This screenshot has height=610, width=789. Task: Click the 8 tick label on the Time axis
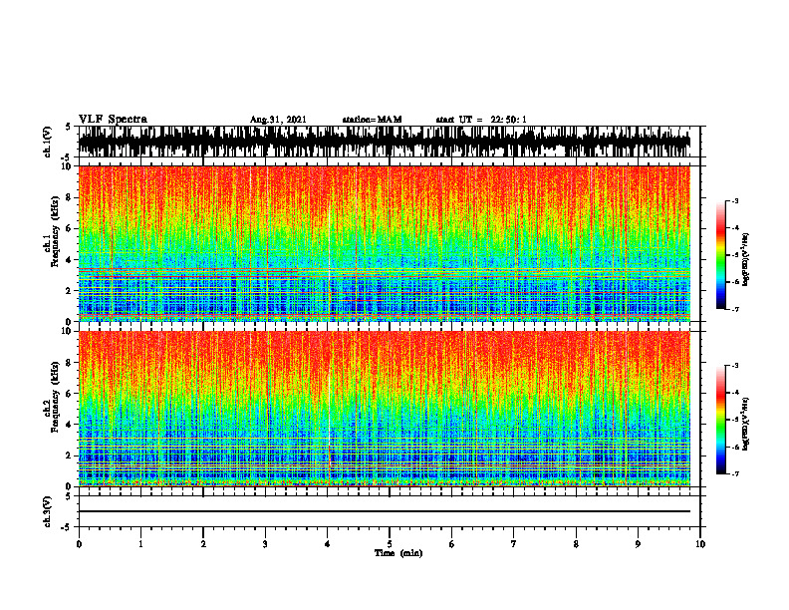[576, 544]
